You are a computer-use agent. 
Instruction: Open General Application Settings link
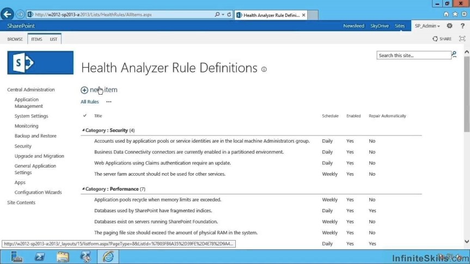pos(35,169)
